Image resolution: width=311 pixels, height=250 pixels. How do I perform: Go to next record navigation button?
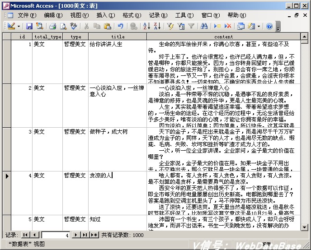(76, 235)
